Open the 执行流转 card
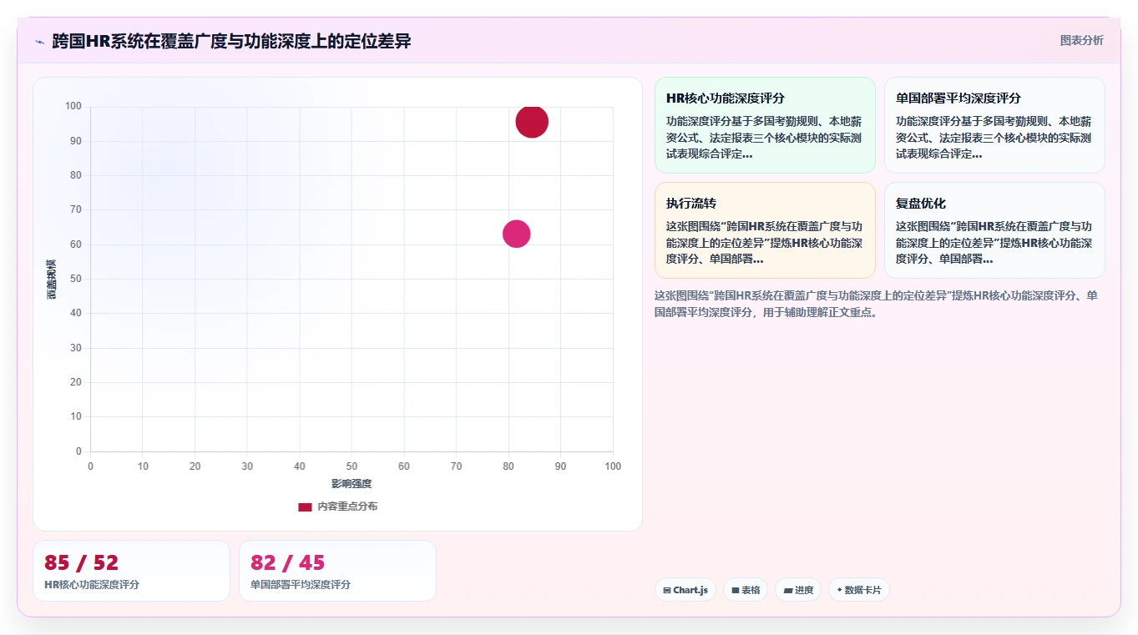The height and width of the screenshot is (635, 1138). point(765,230)
